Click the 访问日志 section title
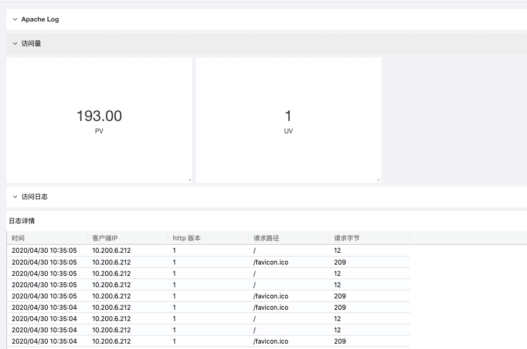The width and height of the screenshot is (527, 349). pyautogui.click(x=34, y=197)
